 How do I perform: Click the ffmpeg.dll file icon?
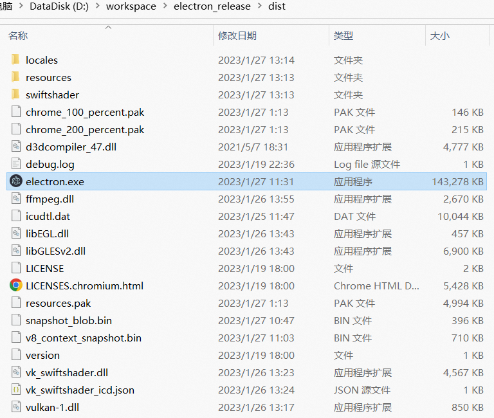[16, 199]
